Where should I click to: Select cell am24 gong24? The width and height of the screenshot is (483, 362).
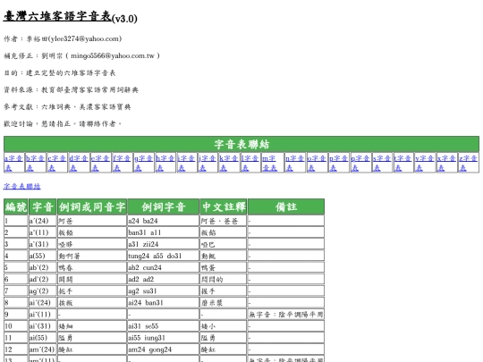click(x=164, y=349)
